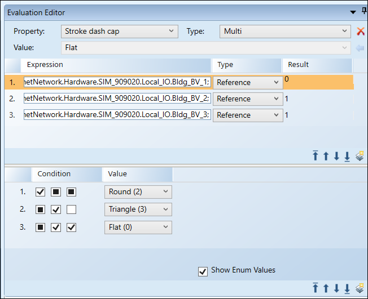Add new expression with the layers icon
The width and height of the screenshot is (368, 299).
360,156
